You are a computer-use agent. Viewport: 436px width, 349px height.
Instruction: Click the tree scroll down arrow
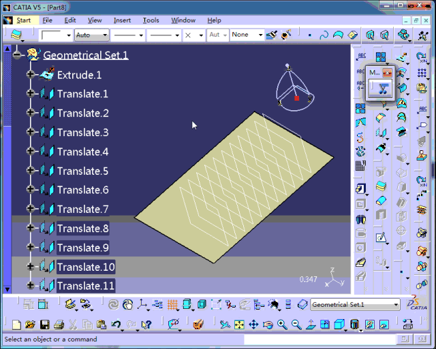point(7,289)
